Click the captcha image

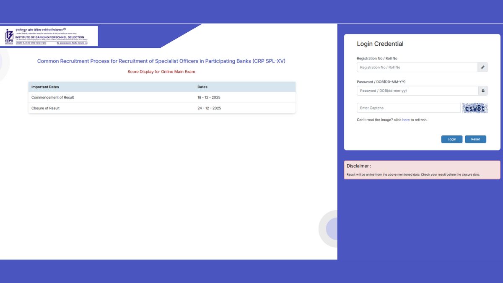475,108
